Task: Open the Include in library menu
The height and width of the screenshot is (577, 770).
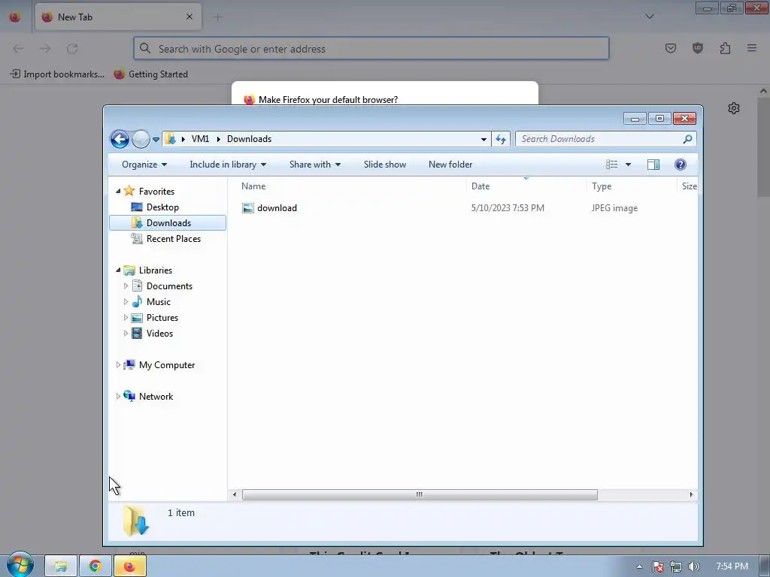Action: (x=228, y=165)
